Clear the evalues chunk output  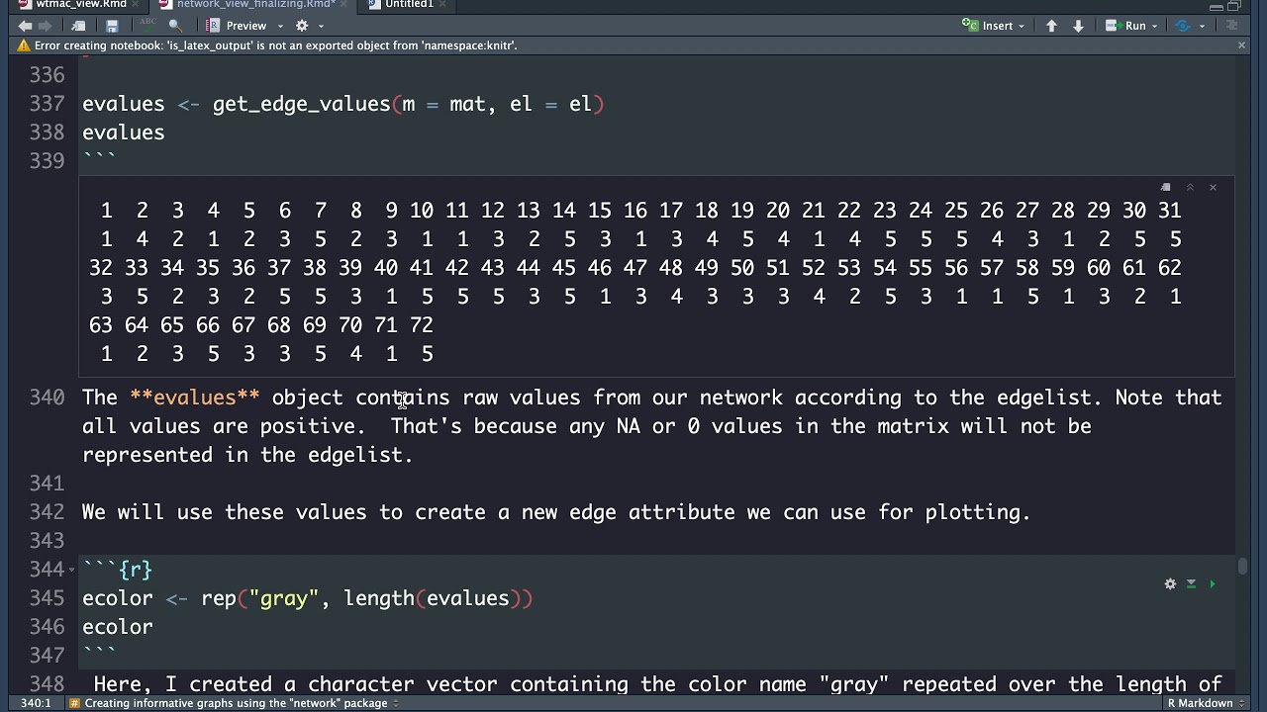tap(1213, 187)
